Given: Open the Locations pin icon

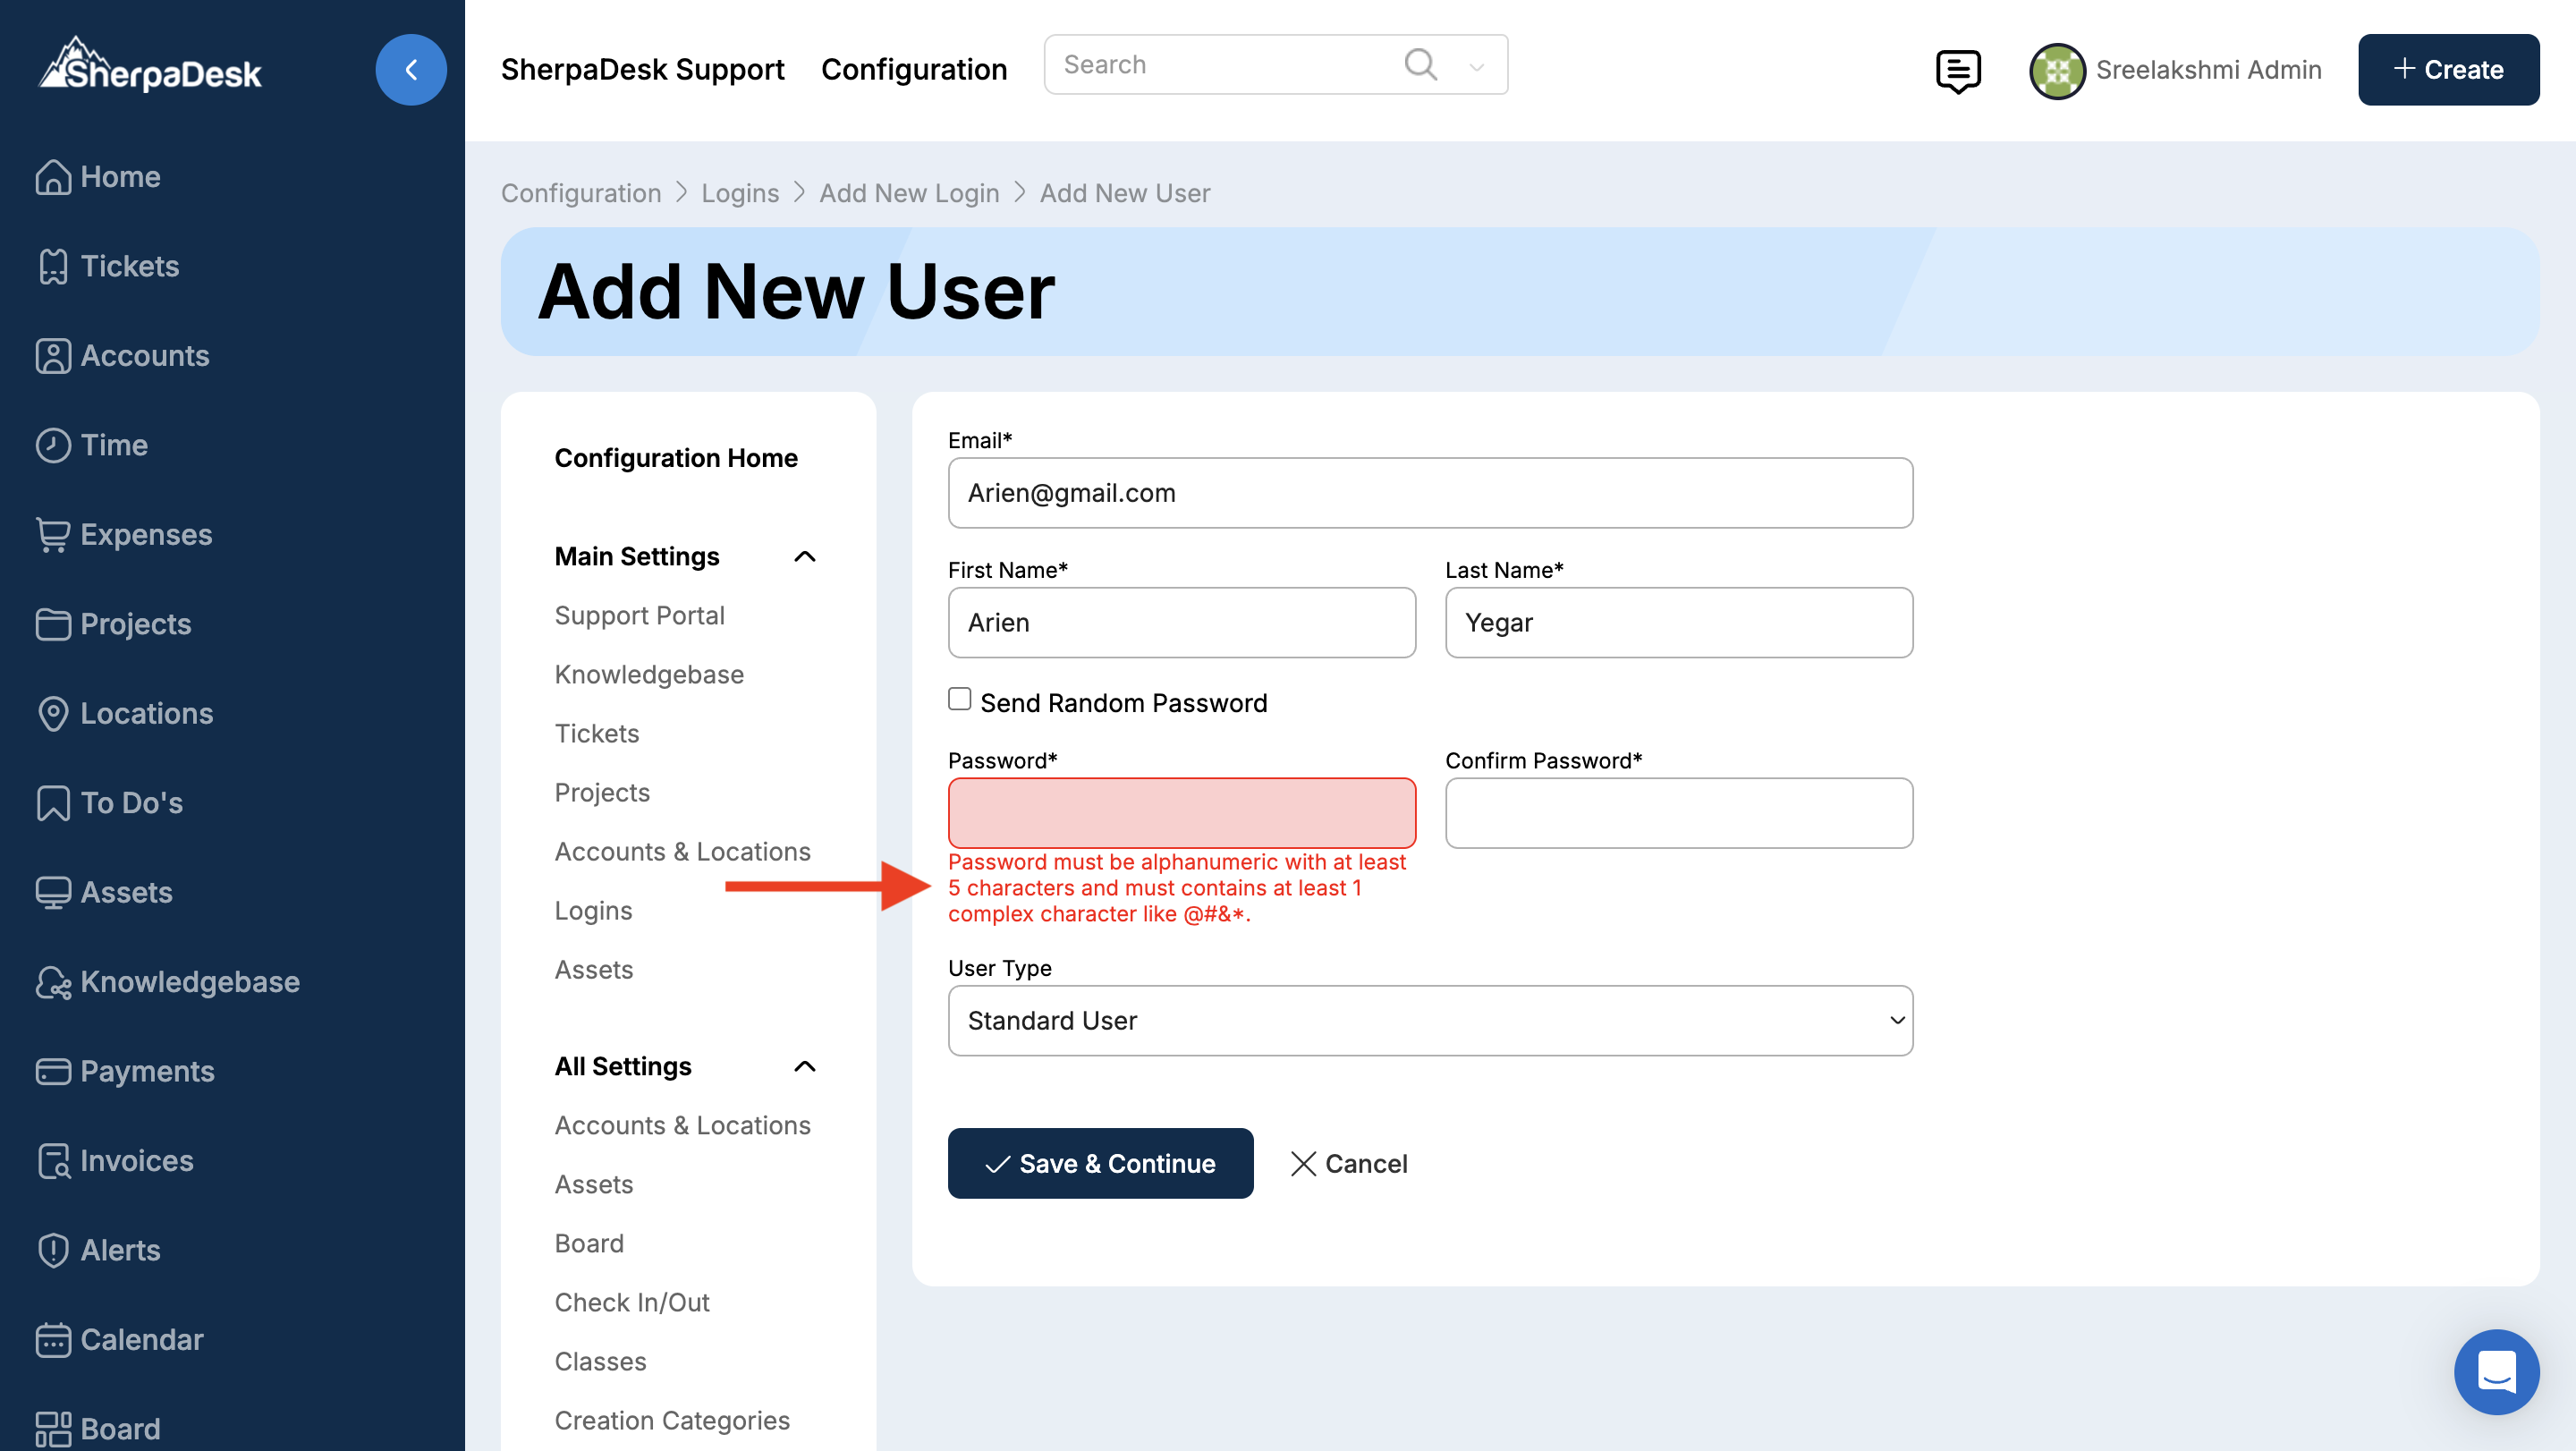Looking at the screenshot, I should coord(53,713).
